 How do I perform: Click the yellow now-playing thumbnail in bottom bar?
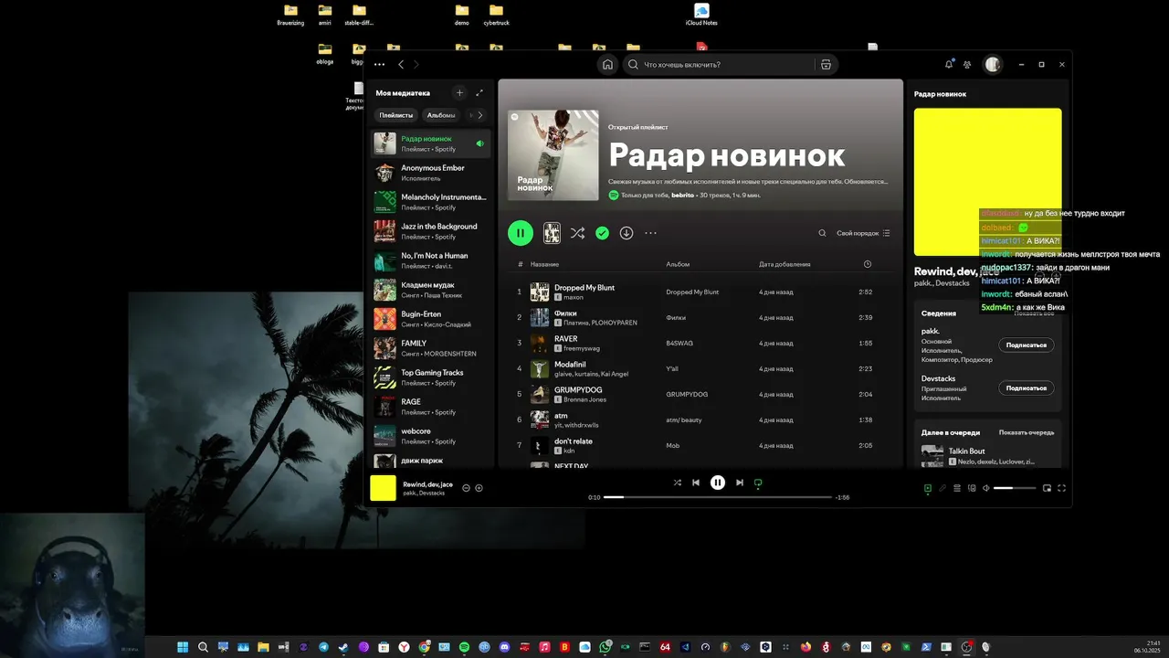coord(383,488)
